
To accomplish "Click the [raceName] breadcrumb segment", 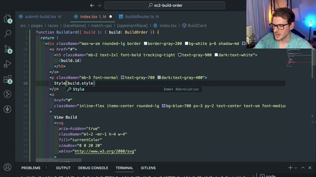I will click(75, 26).
